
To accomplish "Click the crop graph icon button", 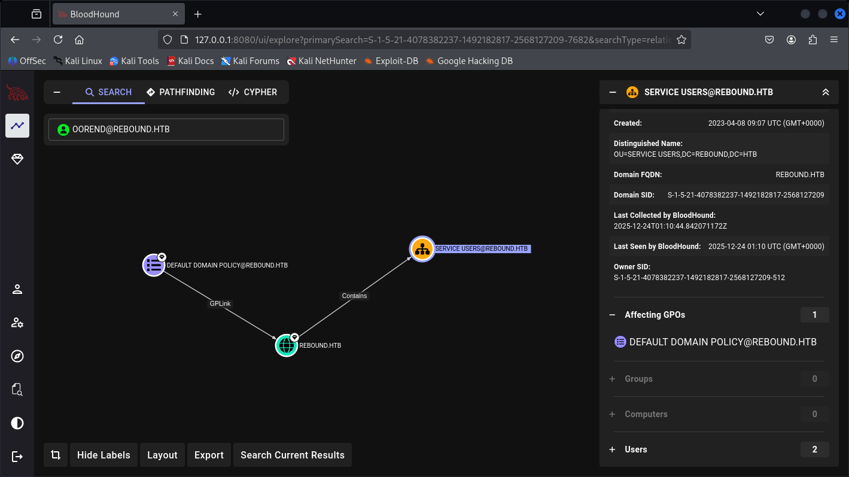I will click(56, 455).
